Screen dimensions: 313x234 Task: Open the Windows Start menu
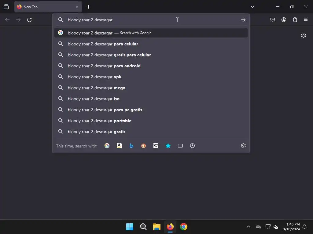(130, 227)
